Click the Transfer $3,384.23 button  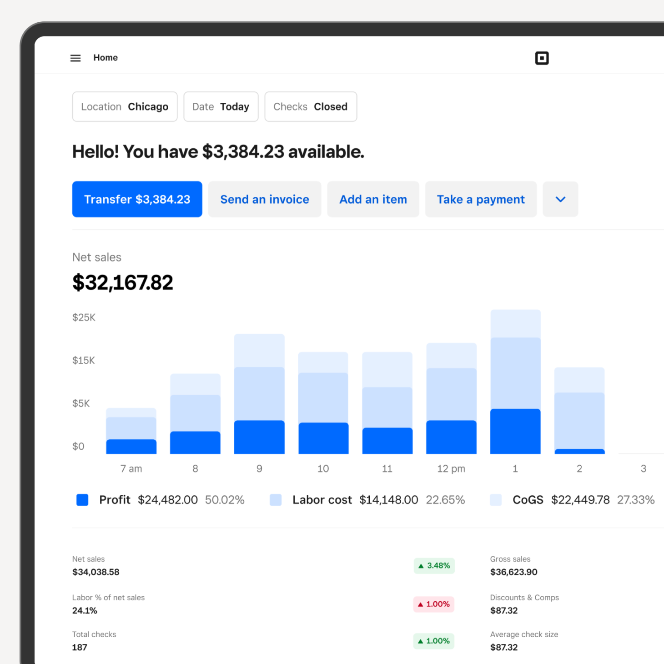click(x=137, y=199)
